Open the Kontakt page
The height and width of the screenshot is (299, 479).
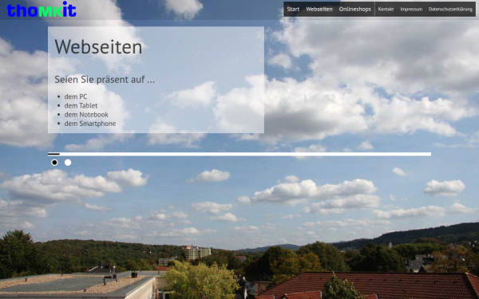[386, 9]
